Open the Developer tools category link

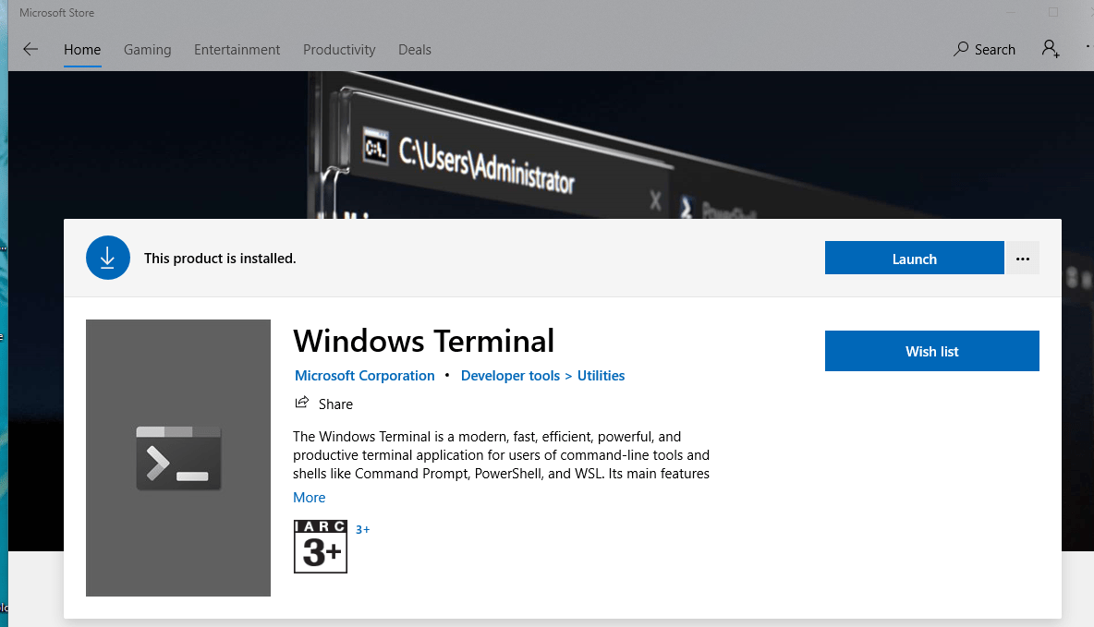(x=510, y=376)
